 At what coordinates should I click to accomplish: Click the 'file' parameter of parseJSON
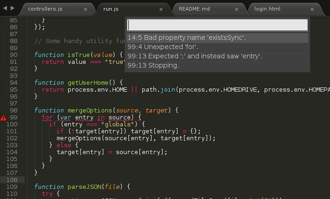click(112, 187)
